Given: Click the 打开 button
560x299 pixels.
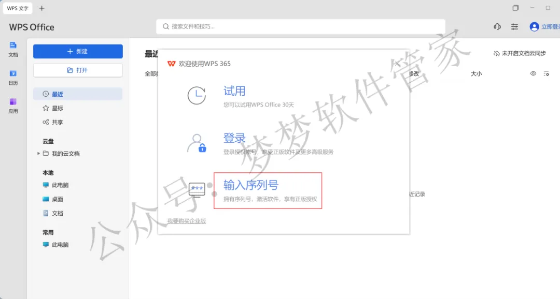Looking at the screenshot, I should pos(78,70).
